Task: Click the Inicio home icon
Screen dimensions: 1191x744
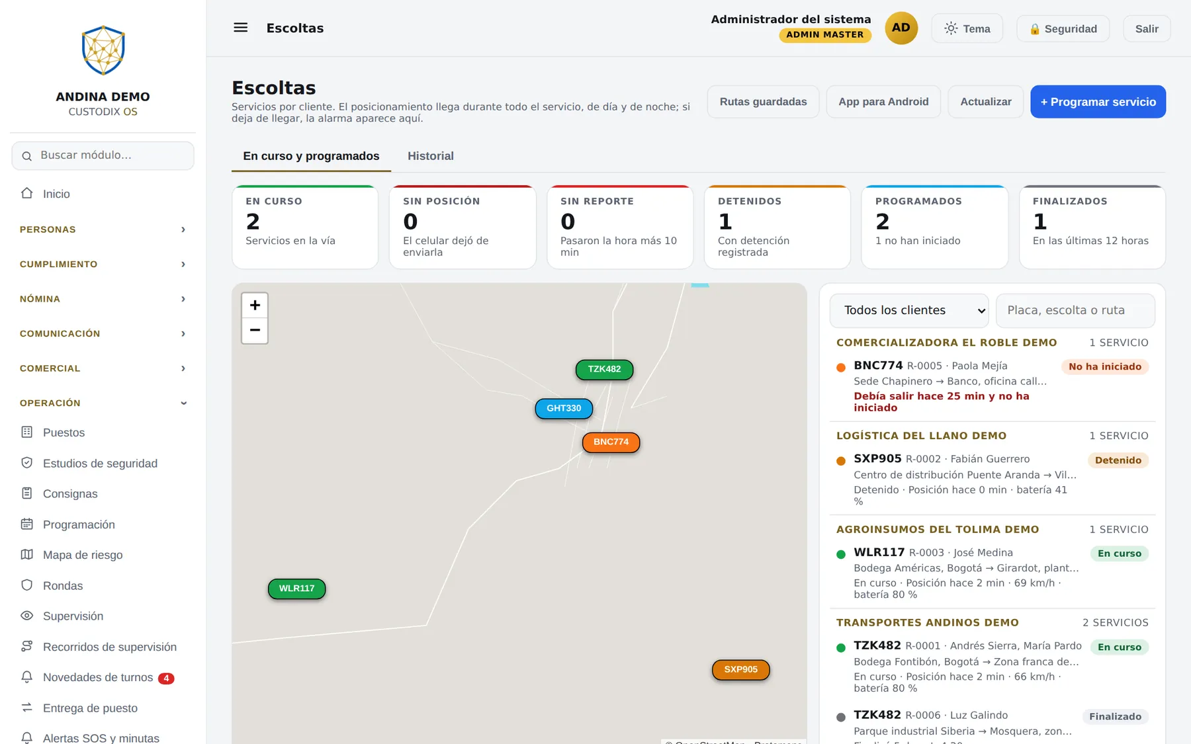Action: 27,193
